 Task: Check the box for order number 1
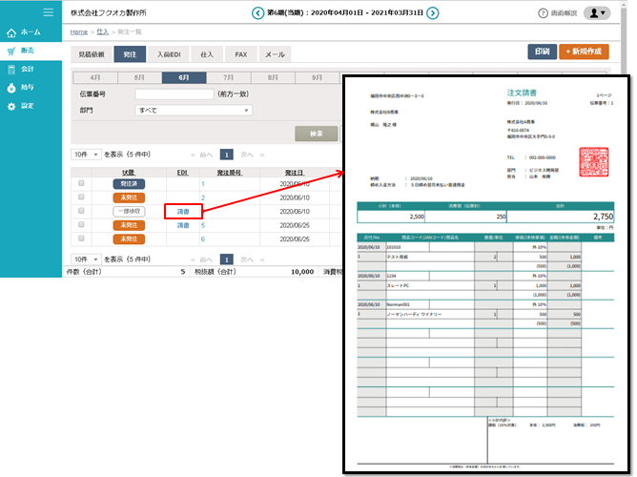[x=81, y=183]
